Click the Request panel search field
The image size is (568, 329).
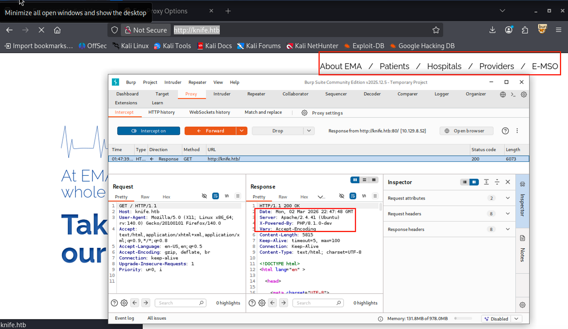coord(181,303)
